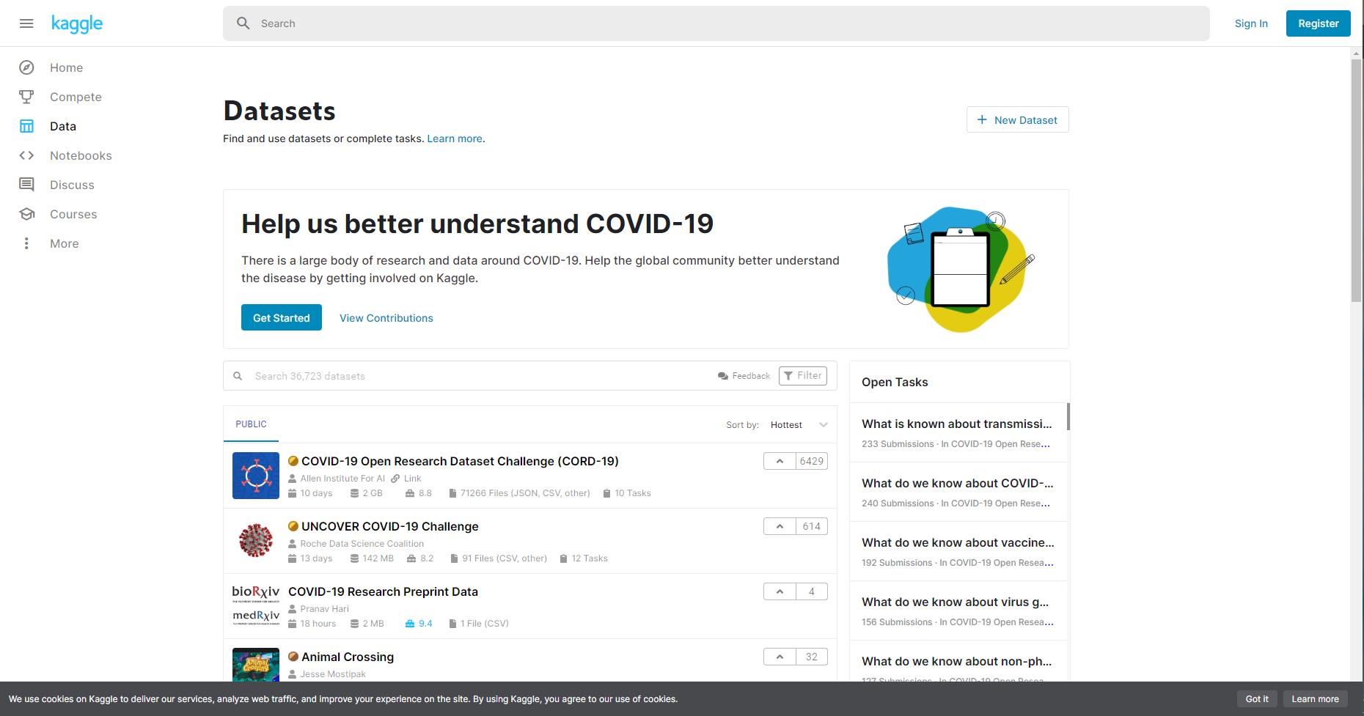Open the bioRxiv medRxiv thumbnail
1364x716 pixels.
pyautogui.click(x=256, y=606)
